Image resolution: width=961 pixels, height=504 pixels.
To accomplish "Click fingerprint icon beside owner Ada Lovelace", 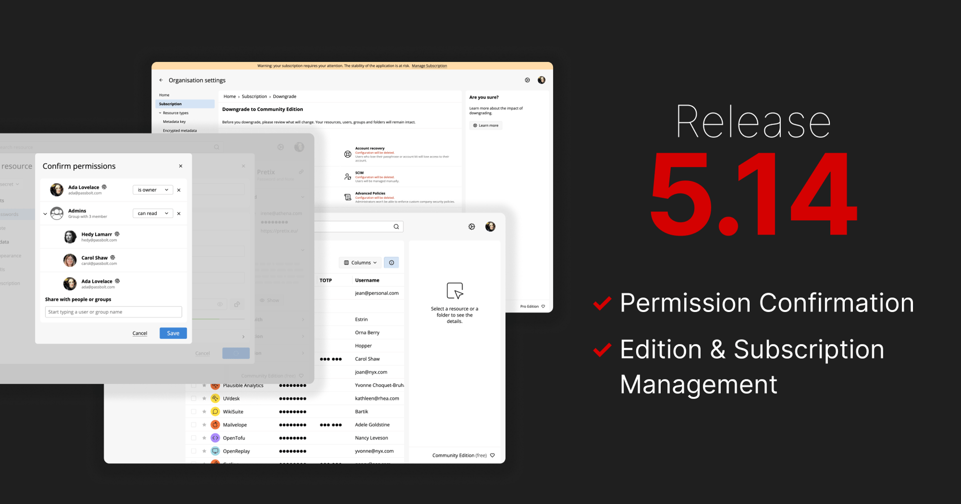I will coord(104,187).
